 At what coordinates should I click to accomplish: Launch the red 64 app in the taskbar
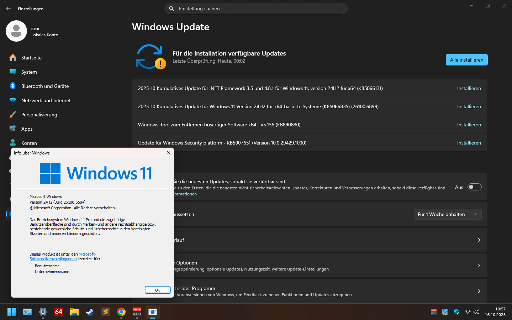coord(59,312)
